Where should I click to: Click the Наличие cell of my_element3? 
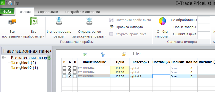tap(178, 76)
